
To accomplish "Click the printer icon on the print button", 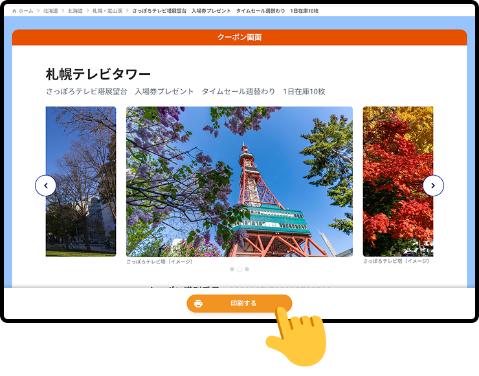I will [x=198, y=304].
